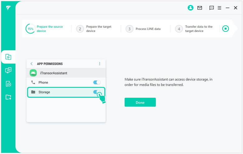Click the 'Make sure iTransorAssistant can access' instruction text
243x154 pixels.
point(169,82)
